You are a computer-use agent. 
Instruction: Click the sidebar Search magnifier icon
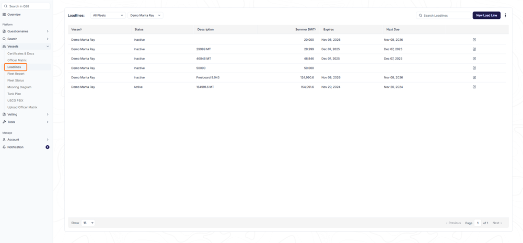click(x=4, y=39)
